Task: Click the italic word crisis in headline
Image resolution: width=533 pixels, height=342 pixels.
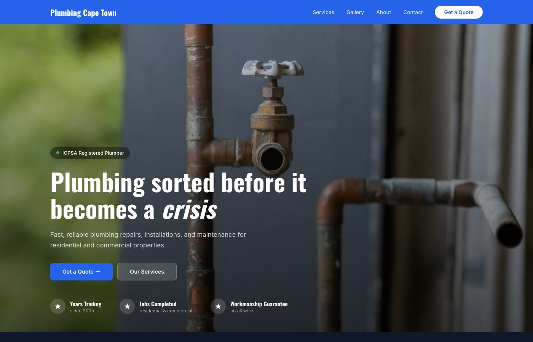Action: (x=190, y=210)
